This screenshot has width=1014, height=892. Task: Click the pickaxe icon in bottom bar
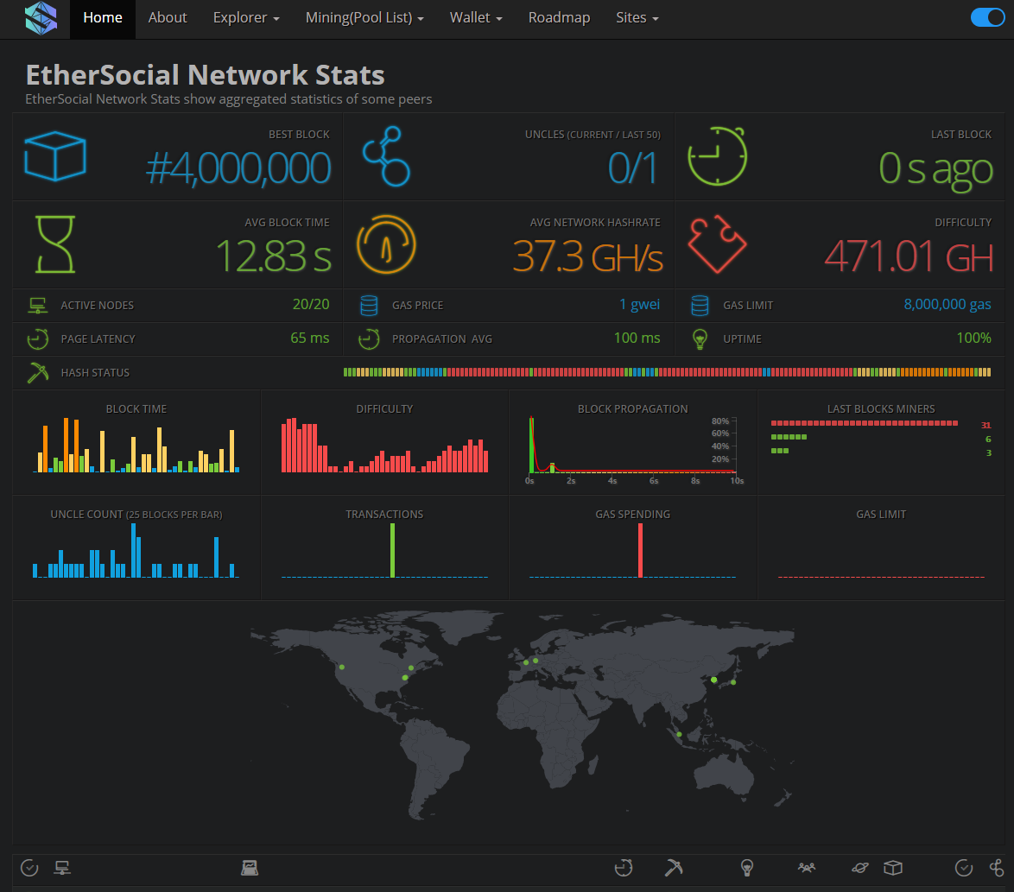pos(673,868)
